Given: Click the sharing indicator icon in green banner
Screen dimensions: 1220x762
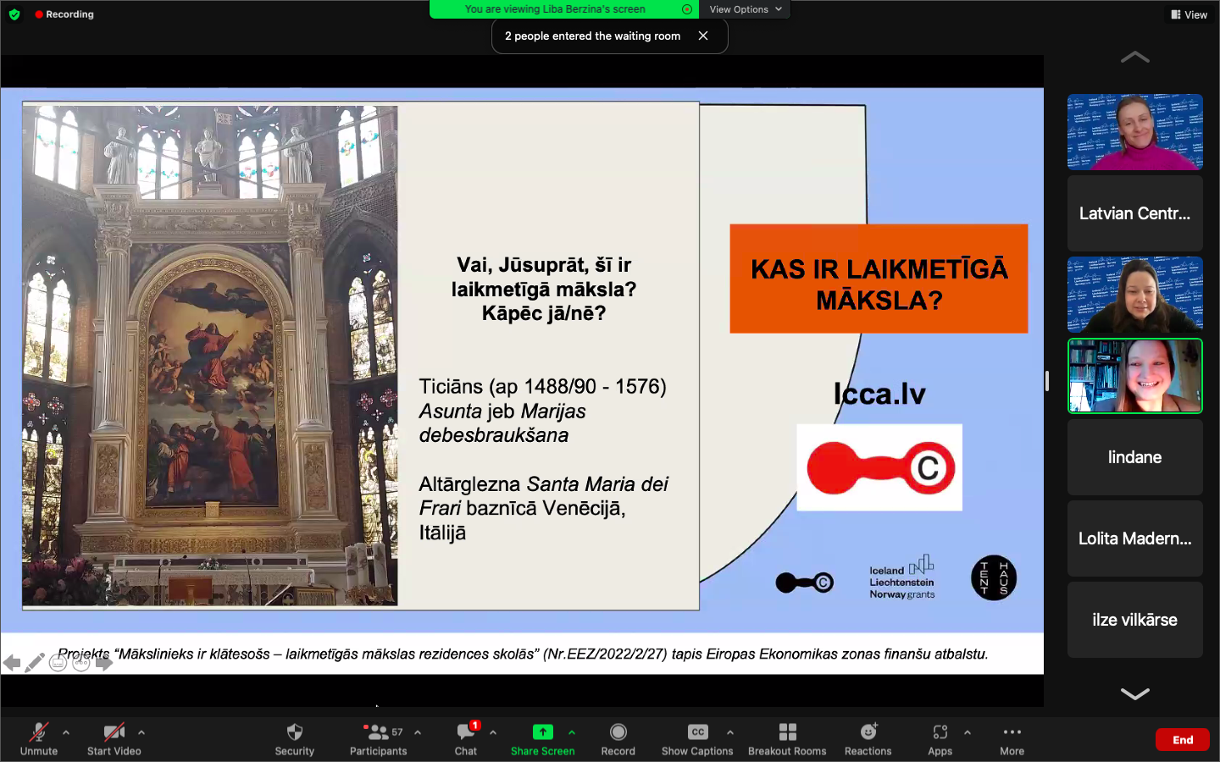Looking at the screenshot, I should pos(687,9).
